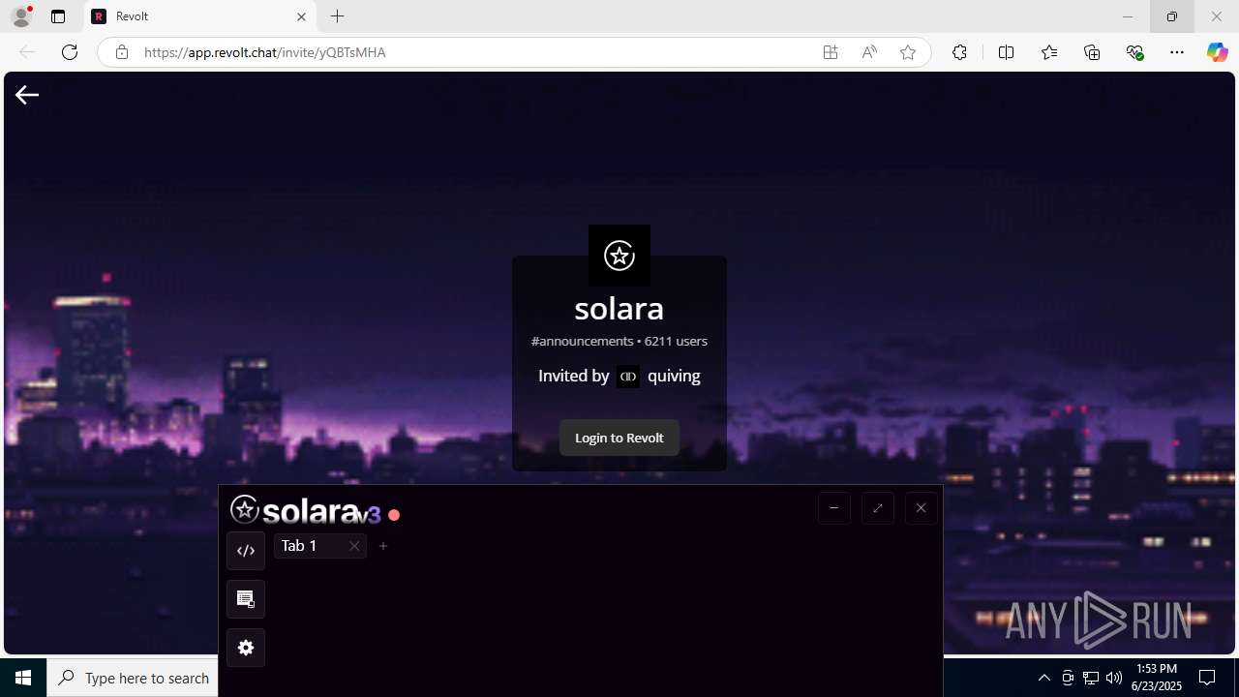
Task: Open Windows notification center
Action: point(1207,678)
